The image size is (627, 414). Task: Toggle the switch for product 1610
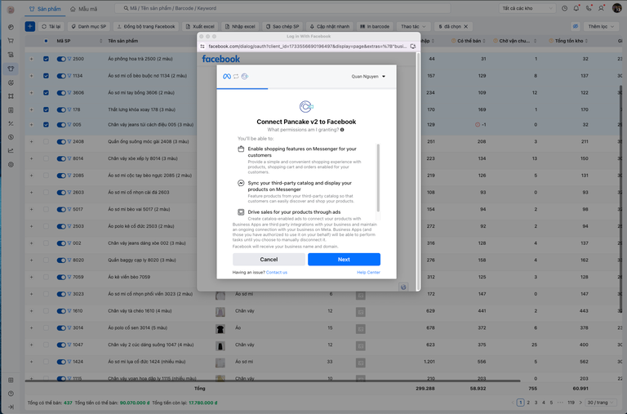pos(61,311)
